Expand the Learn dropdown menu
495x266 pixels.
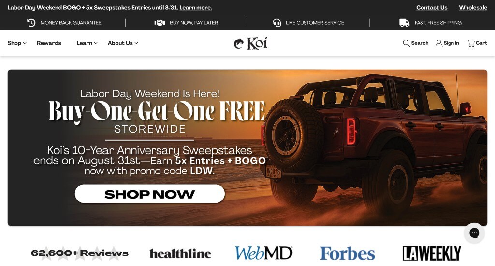point(87,43)
